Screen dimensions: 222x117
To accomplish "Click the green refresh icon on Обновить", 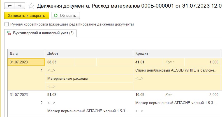I will pos(56,15).
